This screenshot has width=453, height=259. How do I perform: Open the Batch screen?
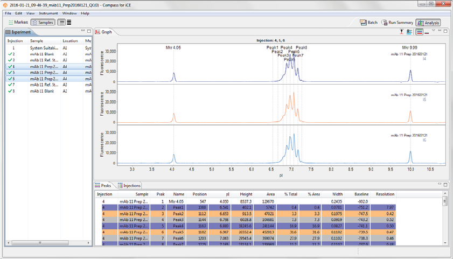(x=369, y=23)
